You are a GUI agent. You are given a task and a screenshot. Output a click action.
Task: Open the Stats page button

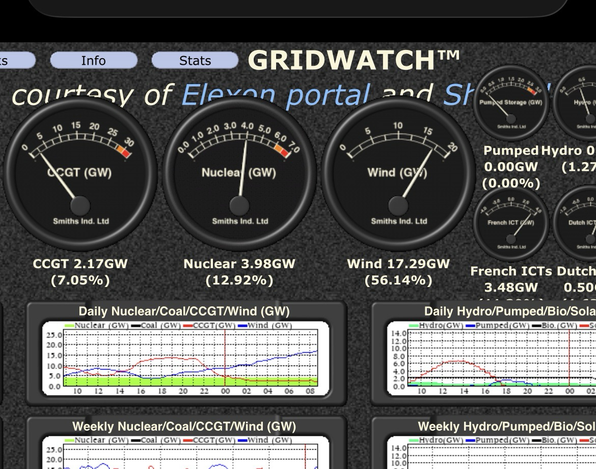195,61
